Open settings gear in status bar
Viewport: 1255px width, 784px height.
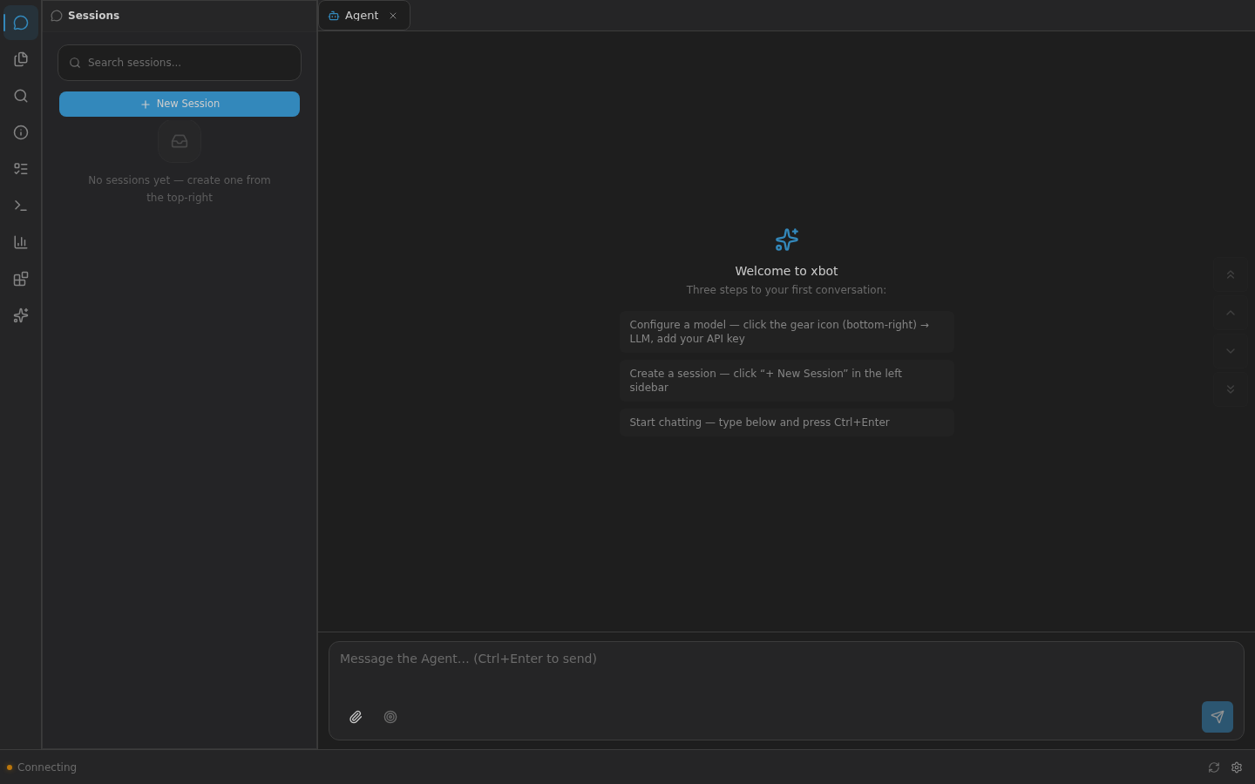point(1237,767)
